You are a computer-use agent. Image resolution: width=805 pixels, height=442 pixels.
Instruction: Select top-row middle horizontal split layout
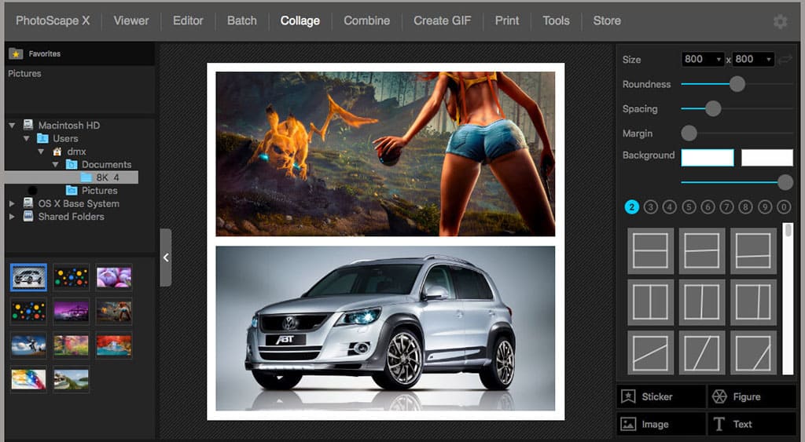point(702,250)
